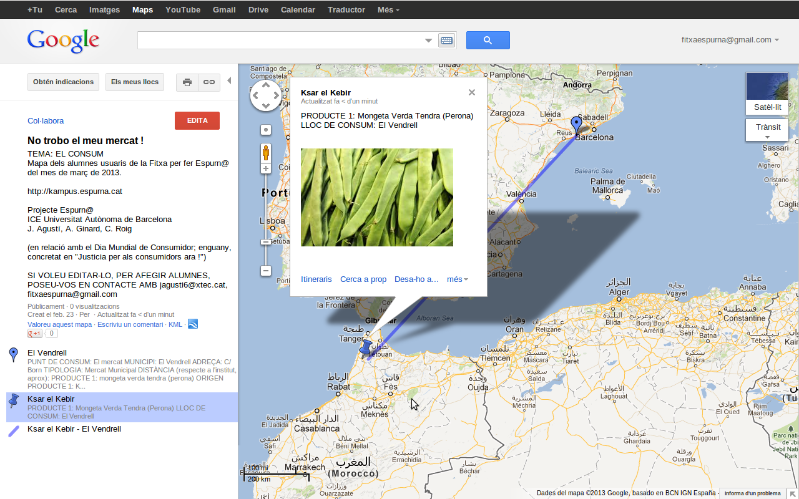
Task: Click Informa d'un problema link
Action: (752, 493)
